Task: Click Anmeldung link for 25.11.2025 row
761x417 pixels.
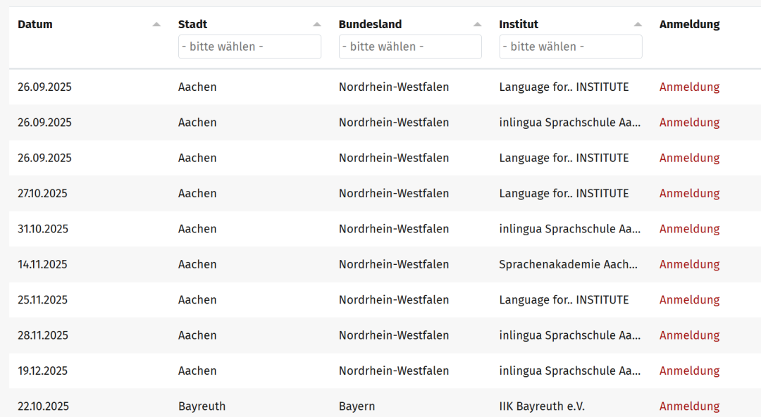Action: pos(689,300)
